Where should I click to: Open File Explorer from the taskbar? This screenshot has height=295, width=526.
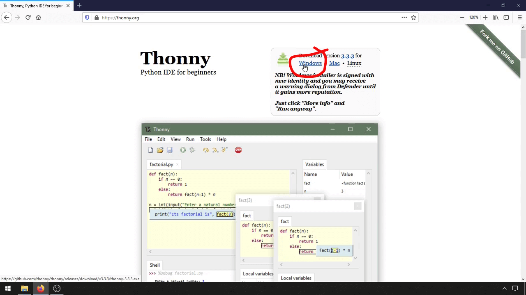24,288
